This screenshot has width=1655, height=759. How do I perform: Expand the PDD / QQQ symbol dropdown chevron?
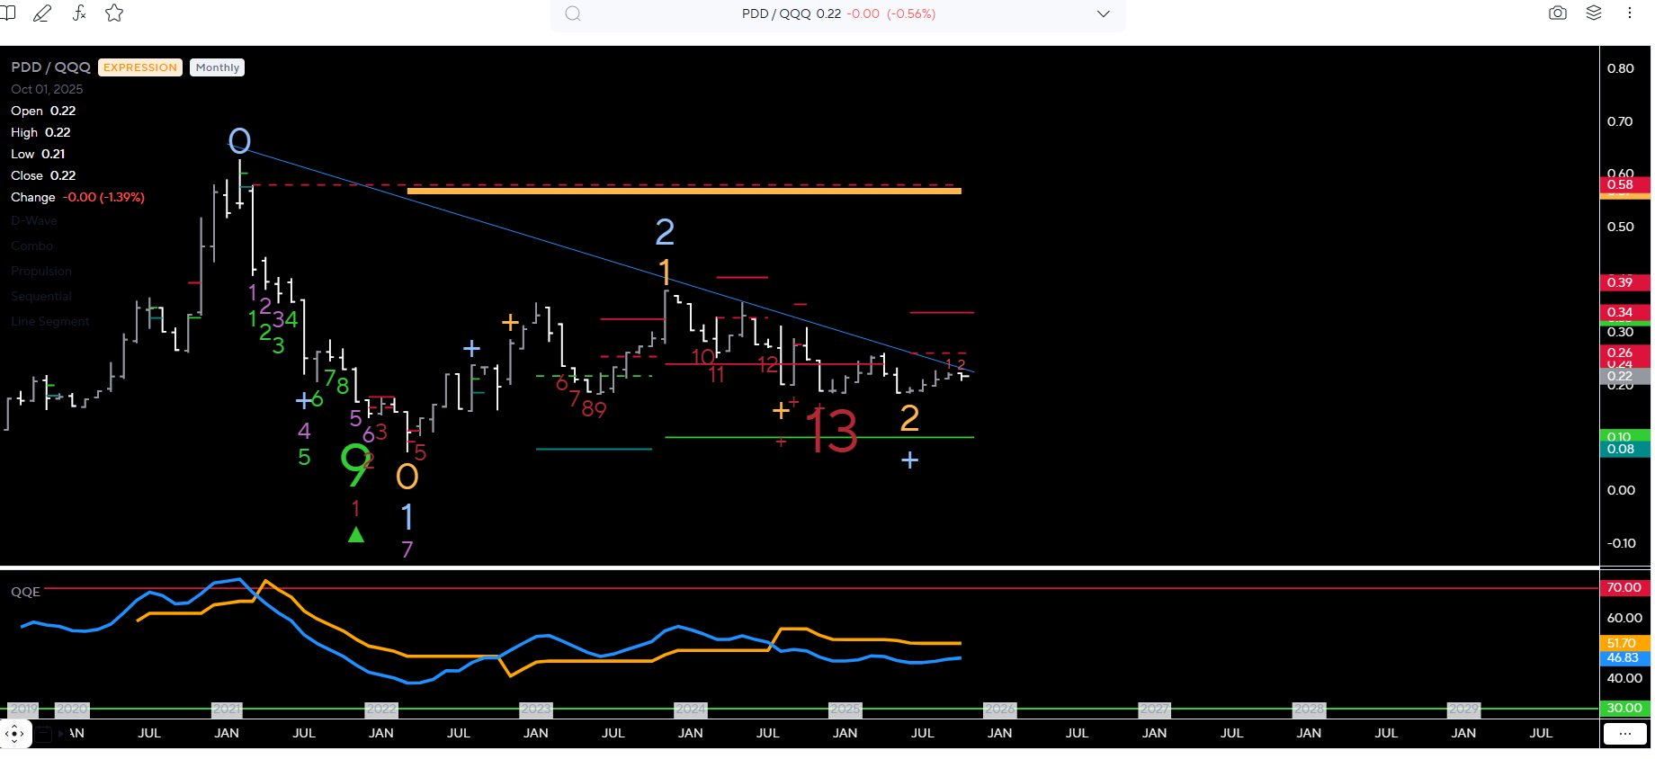[1103, 13]
